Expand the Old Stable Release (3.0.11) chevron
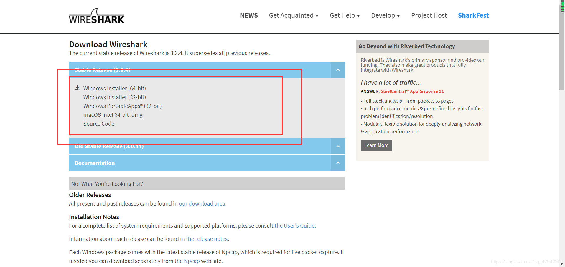565x267 pixels. [338, 146]
